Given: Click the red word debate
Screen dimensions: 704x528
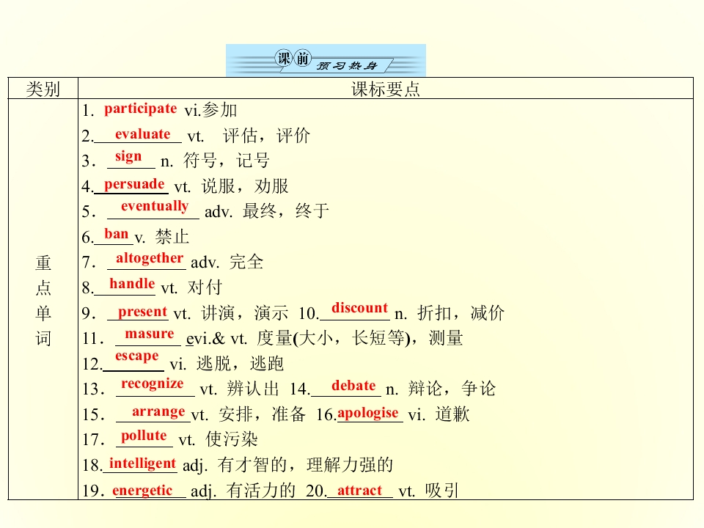Looking at the screenshot, I should [x=353, y=386].
